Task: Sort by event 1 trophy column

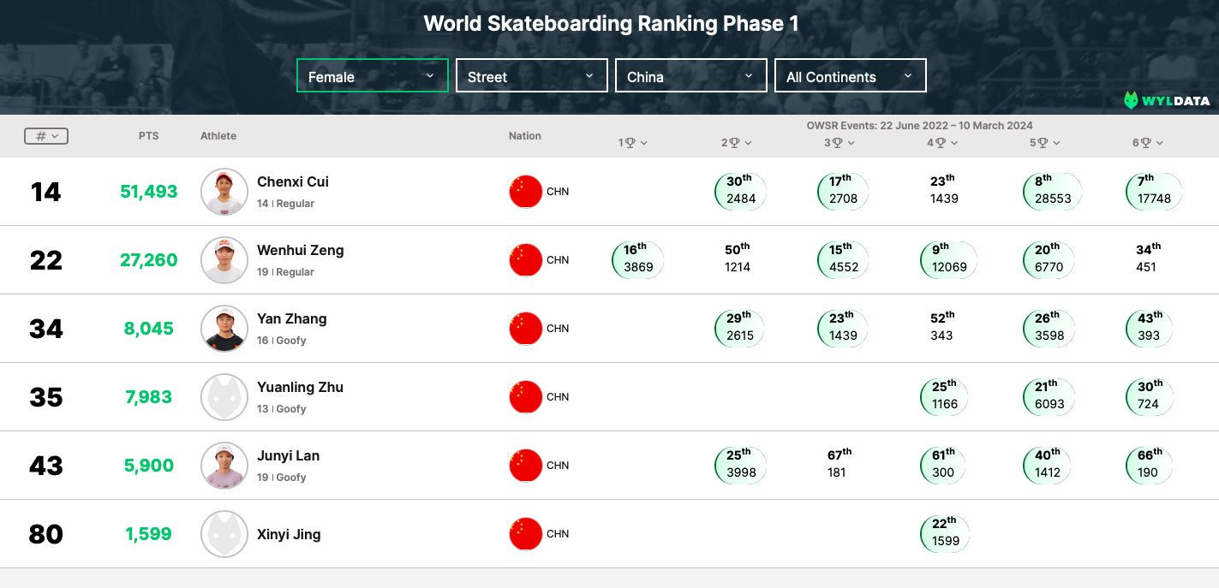Action: 633,143
